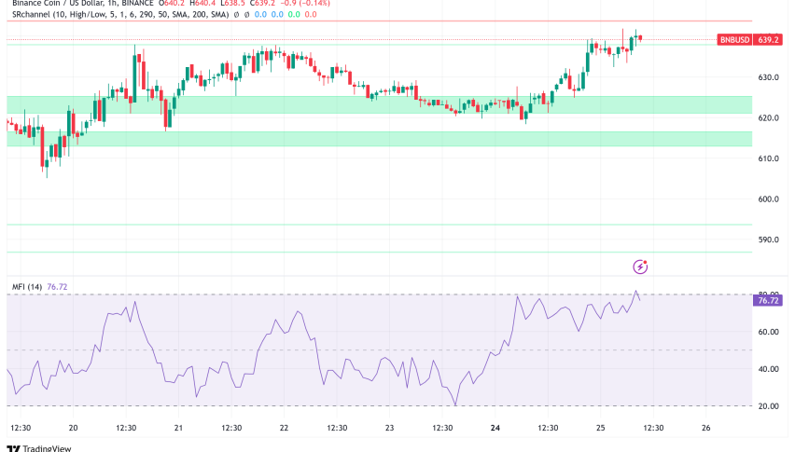Click date label 26 on time axis

(705, 428)
